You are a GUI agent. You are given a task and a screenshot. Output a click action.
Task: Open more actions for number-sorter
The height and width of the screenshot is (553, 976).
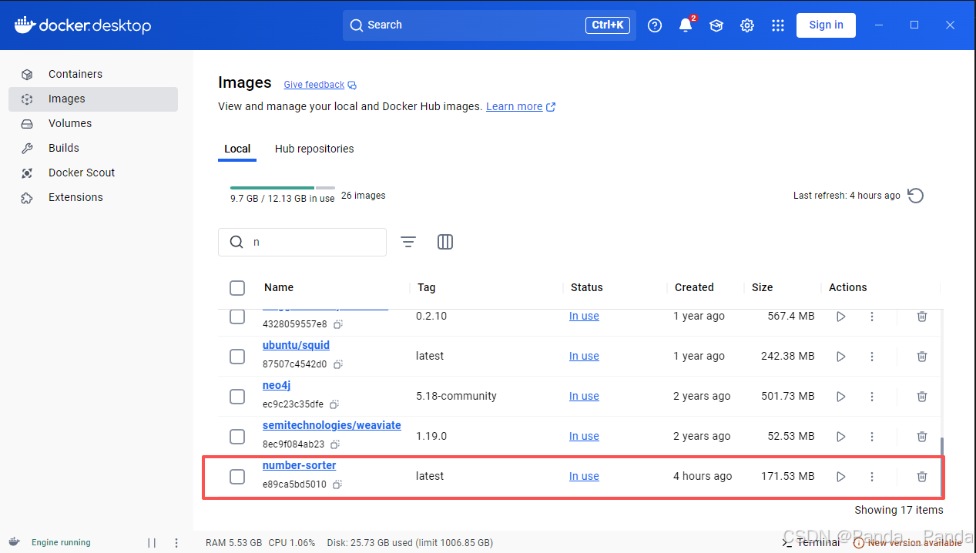coord(872,477)
